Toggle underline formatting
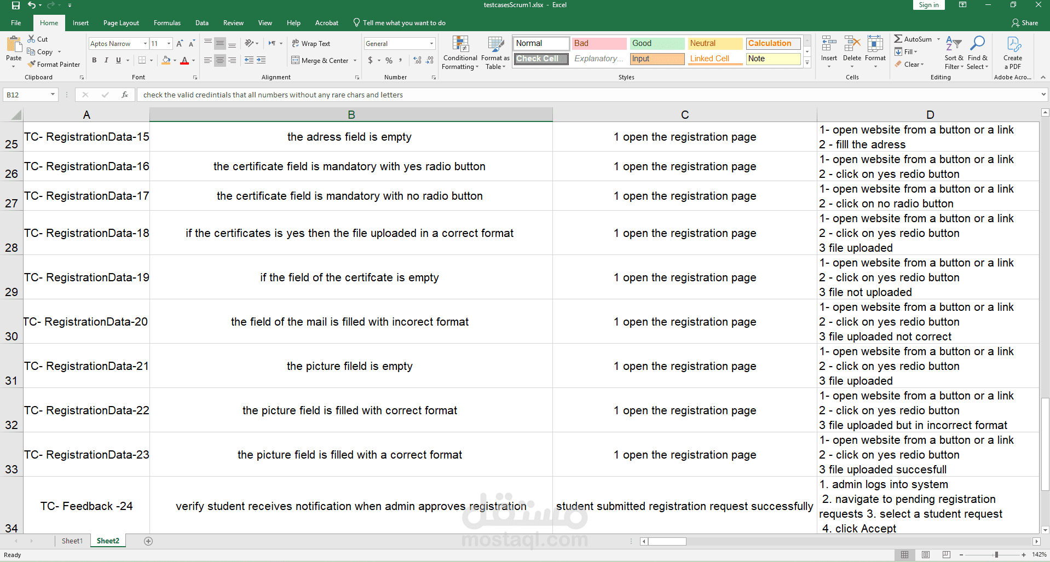 [118, 60]
